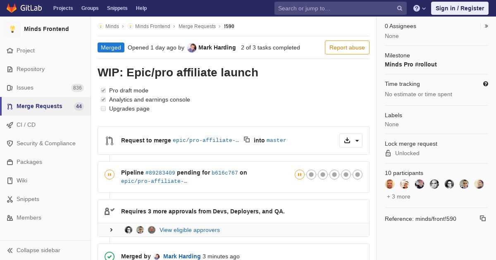The height and width of the screenshot is (260, 496).
Task: Click the Minds breadcrumb link
Action: (112, 26)
